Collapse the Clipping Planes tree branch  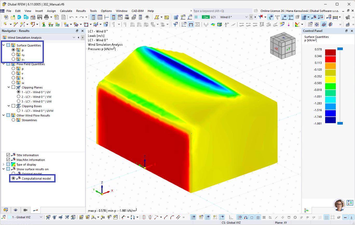click(9, 87)
